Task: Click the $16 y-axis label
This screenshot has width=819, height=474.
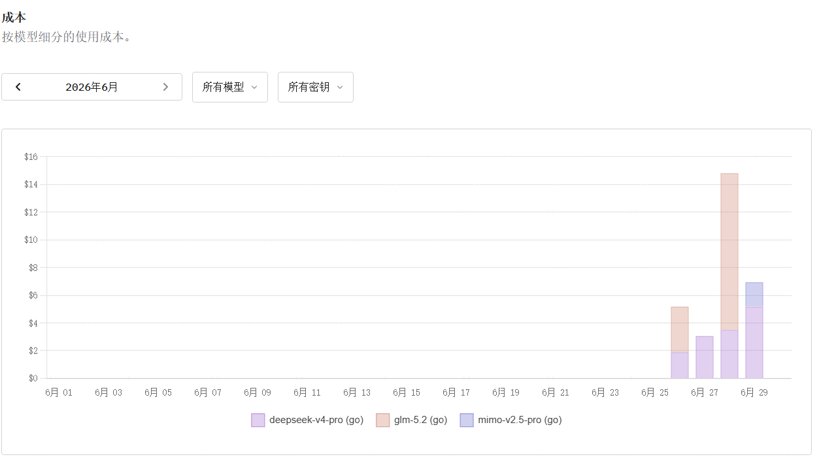Action: tap(31, 157)
